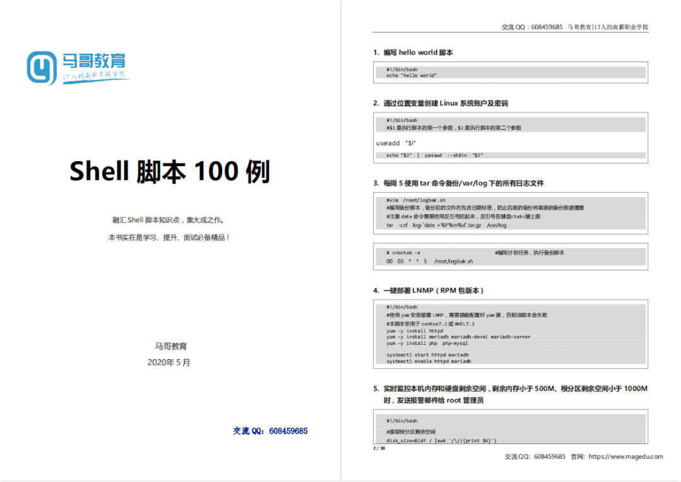Click the code line 'echo "$2" | passwd --stdin "$2"'
Viewport: 681px width, 482px height.
coord(434,155)
